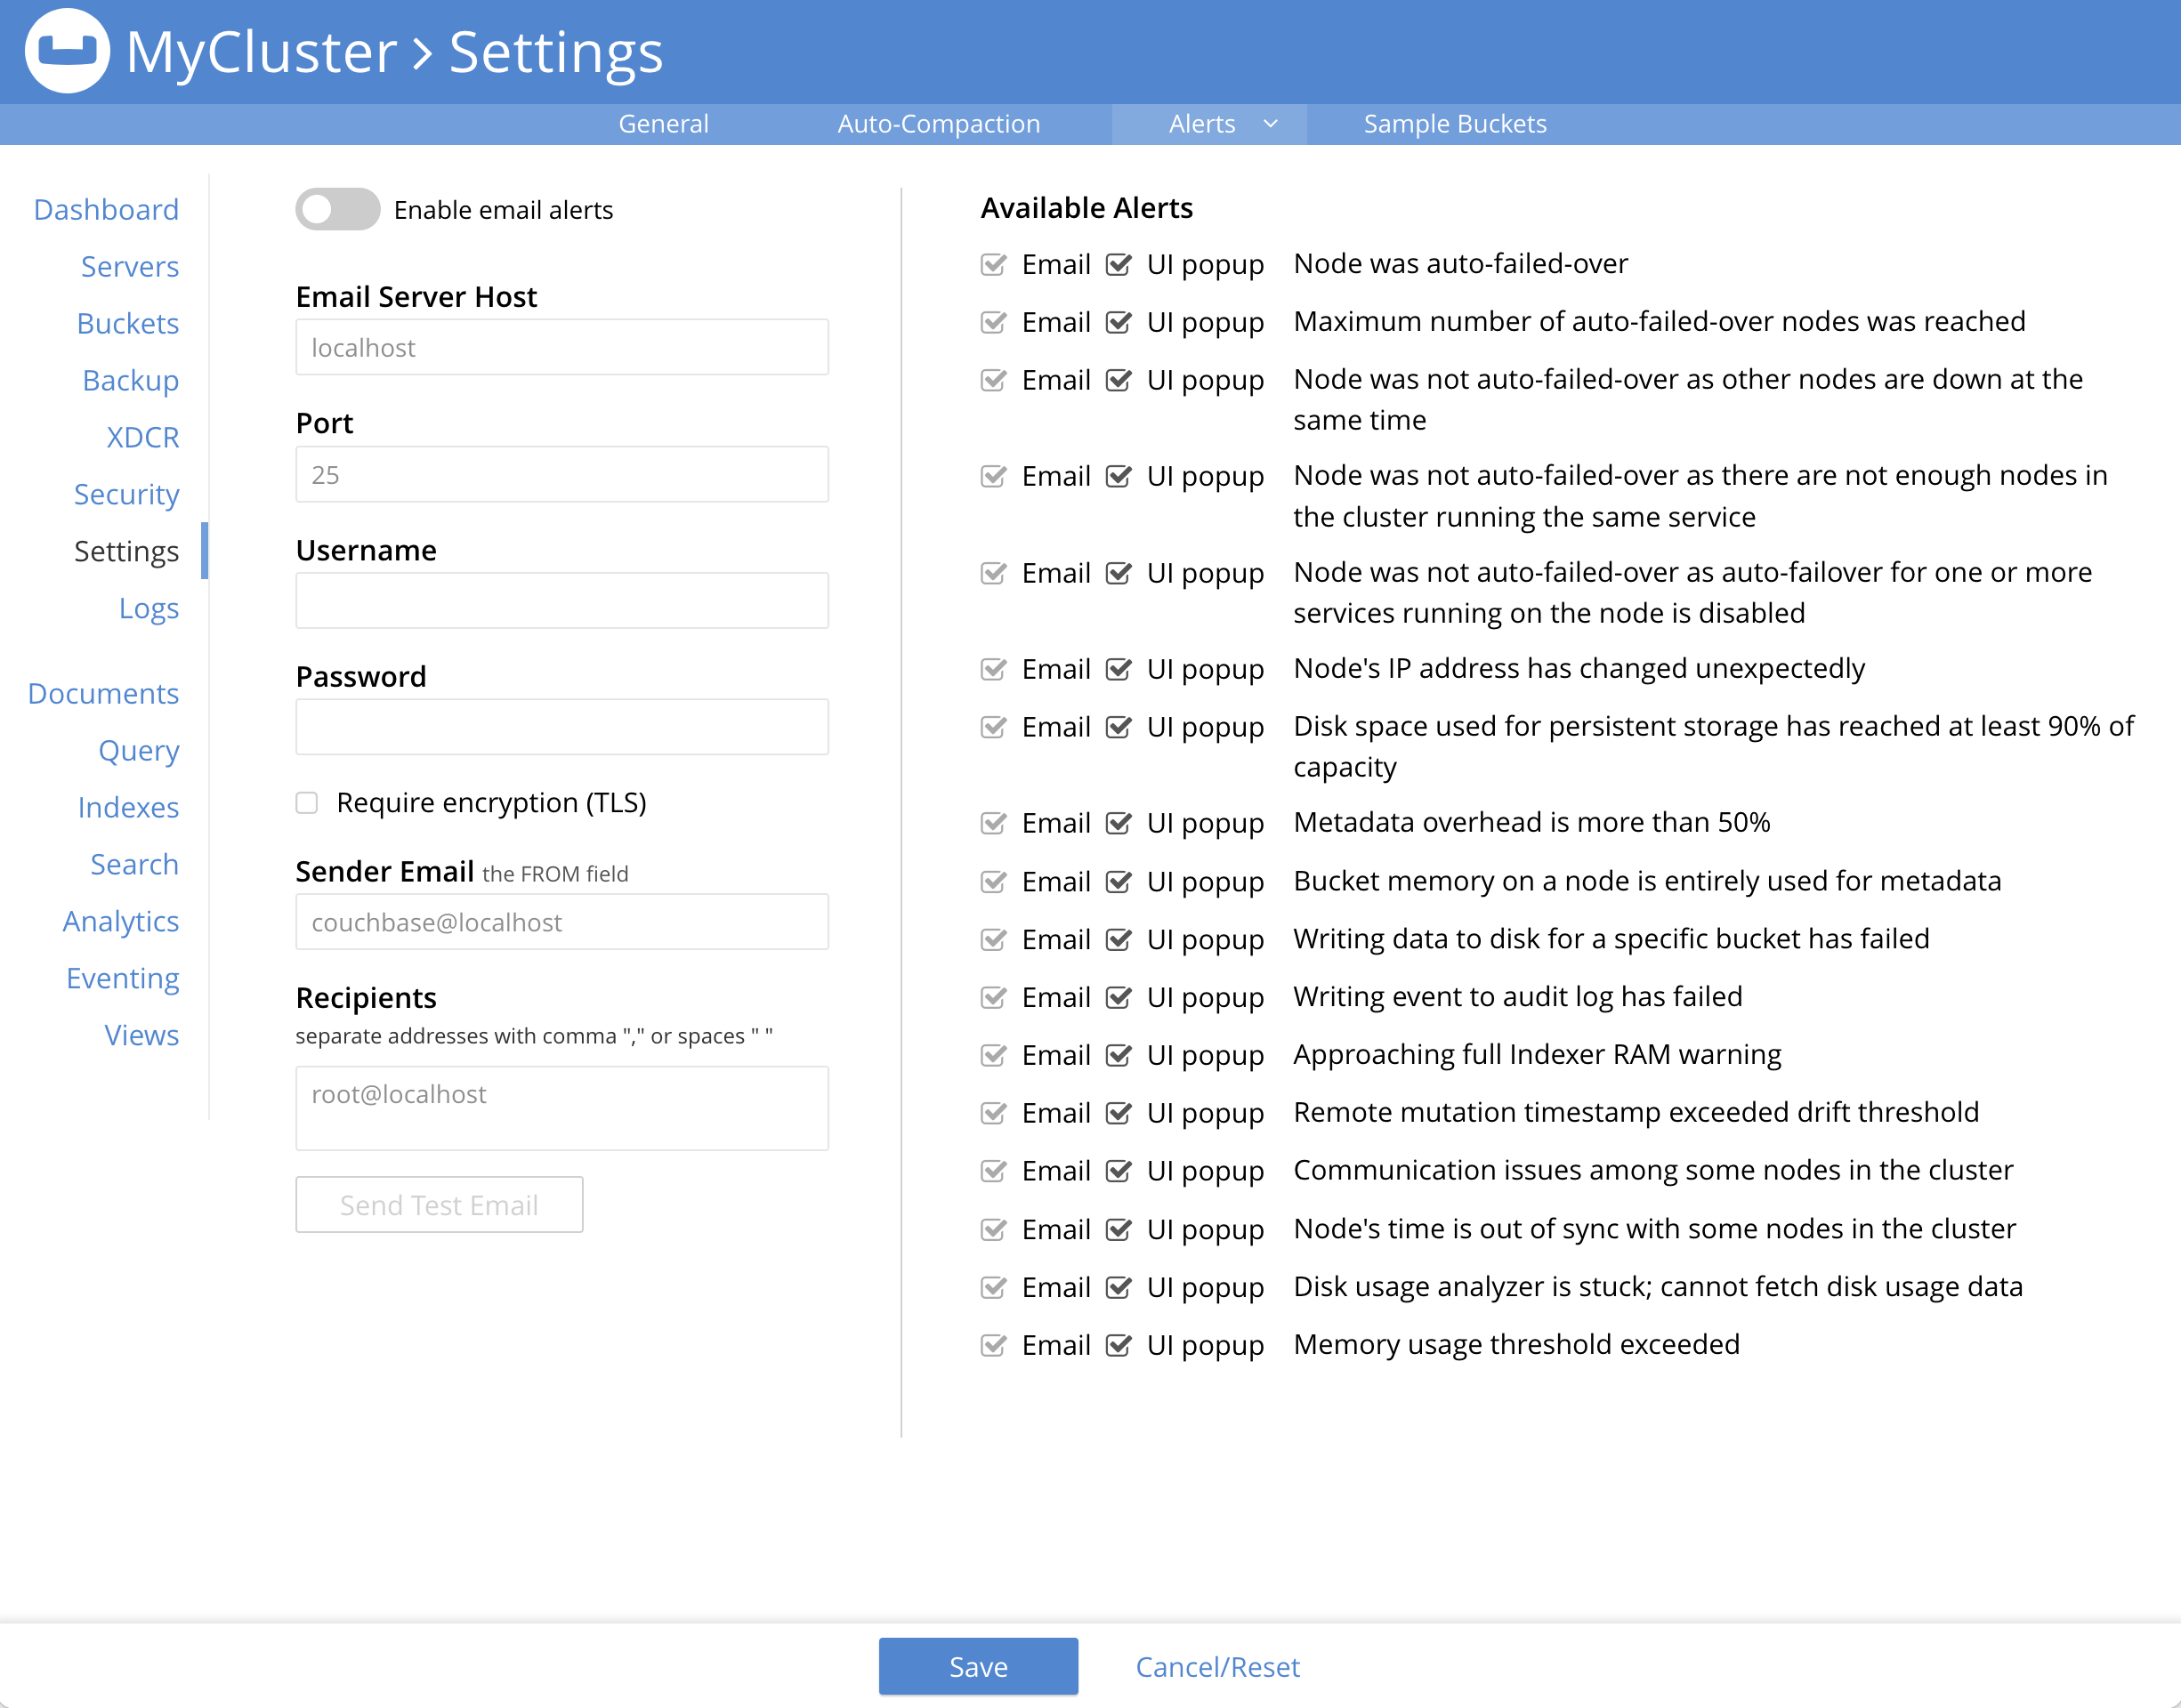Check Require encryption (TLS) box

click(307, 803)
